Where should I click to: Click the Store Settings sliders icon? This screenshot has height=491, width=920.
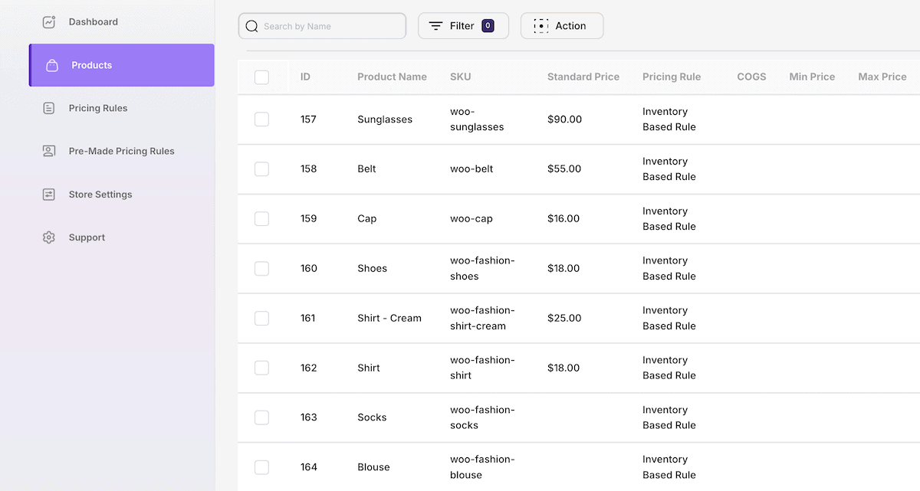pyautogui.click(x=49, y=195)
